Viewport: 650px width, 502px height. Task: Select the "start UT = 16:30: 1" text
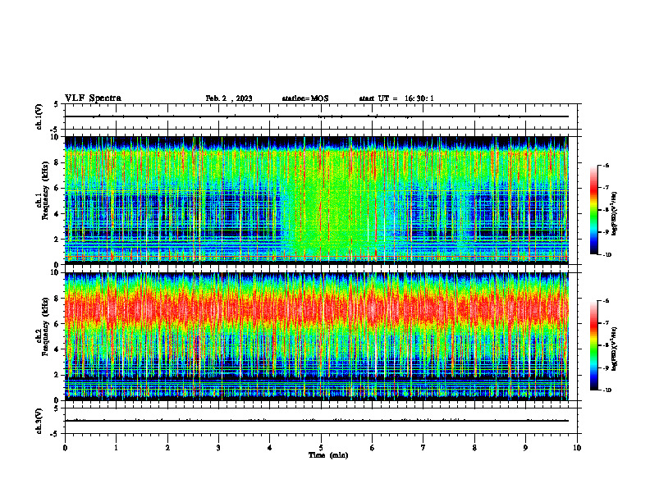pos(396,98)
